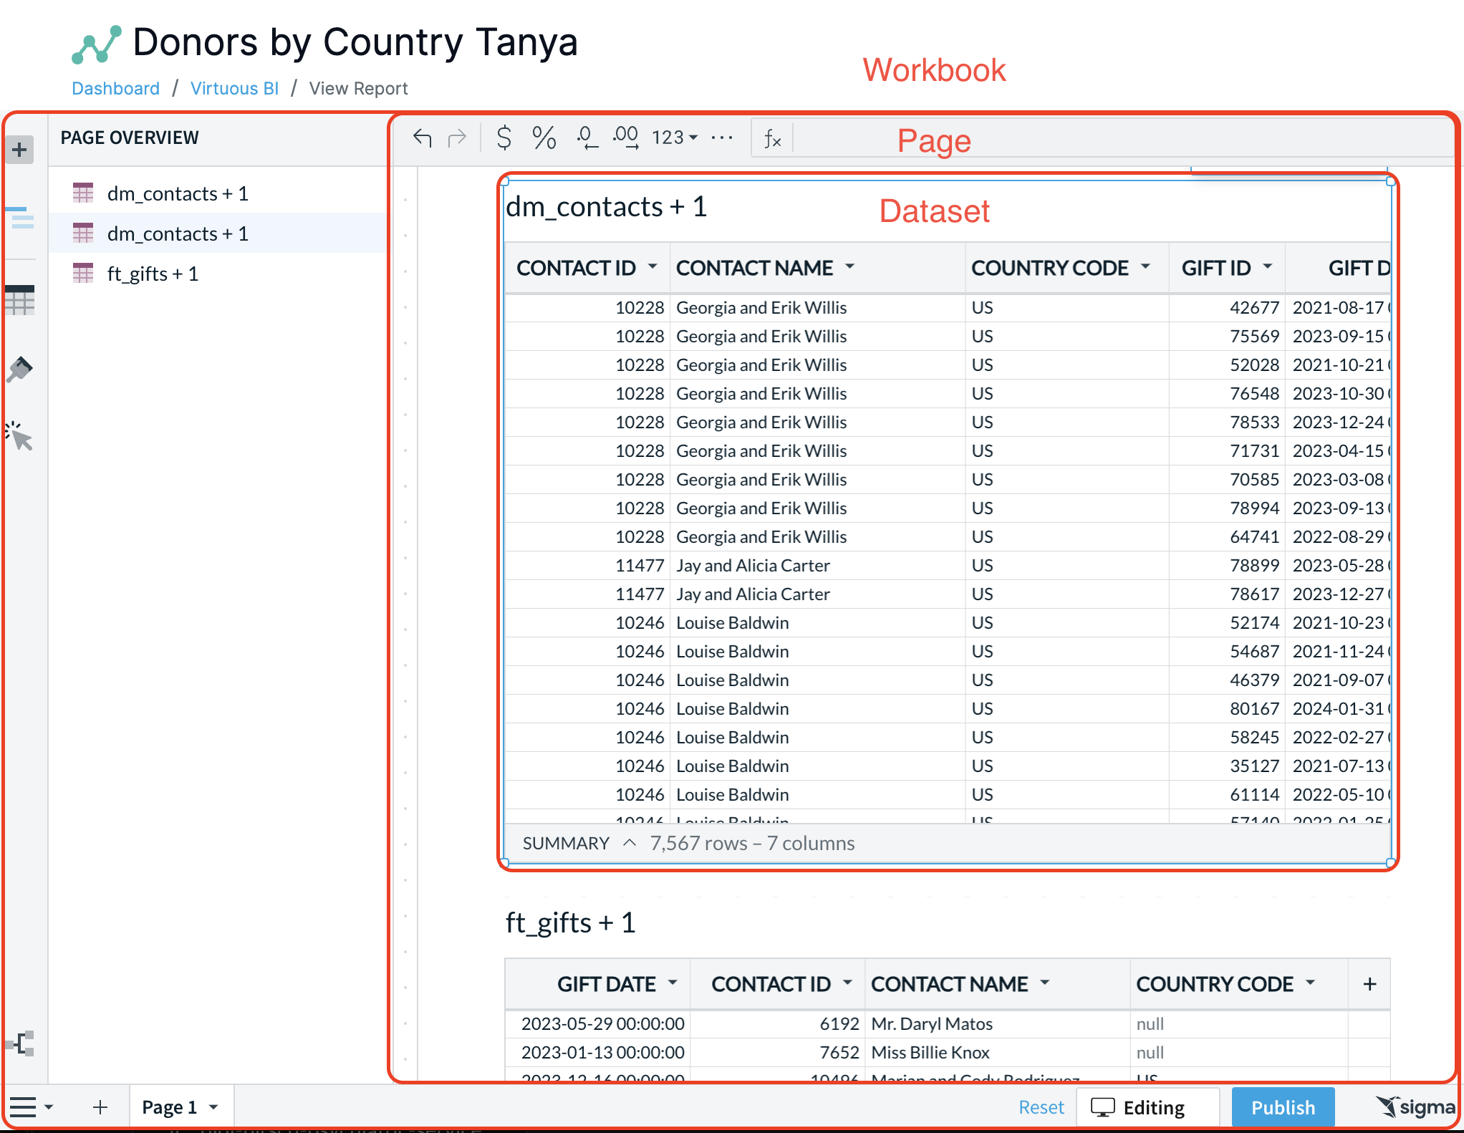Open the actions cursor-click icon
This screenshot has width=1464, height=1133.
(19, 435)
